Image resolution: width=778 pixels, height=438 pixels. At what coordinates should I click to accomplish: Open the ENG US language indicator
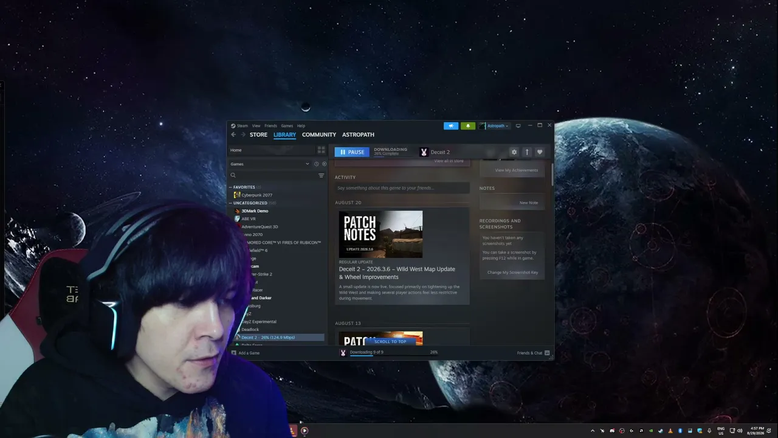point(721,431)
